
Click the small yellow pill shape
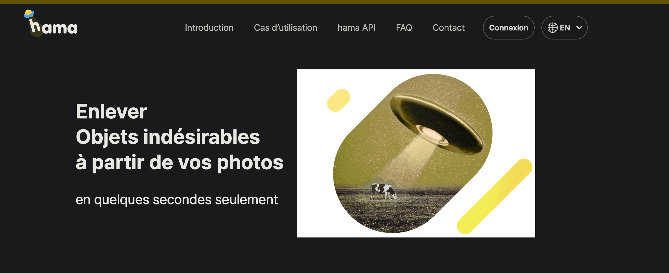pos(338,100)
